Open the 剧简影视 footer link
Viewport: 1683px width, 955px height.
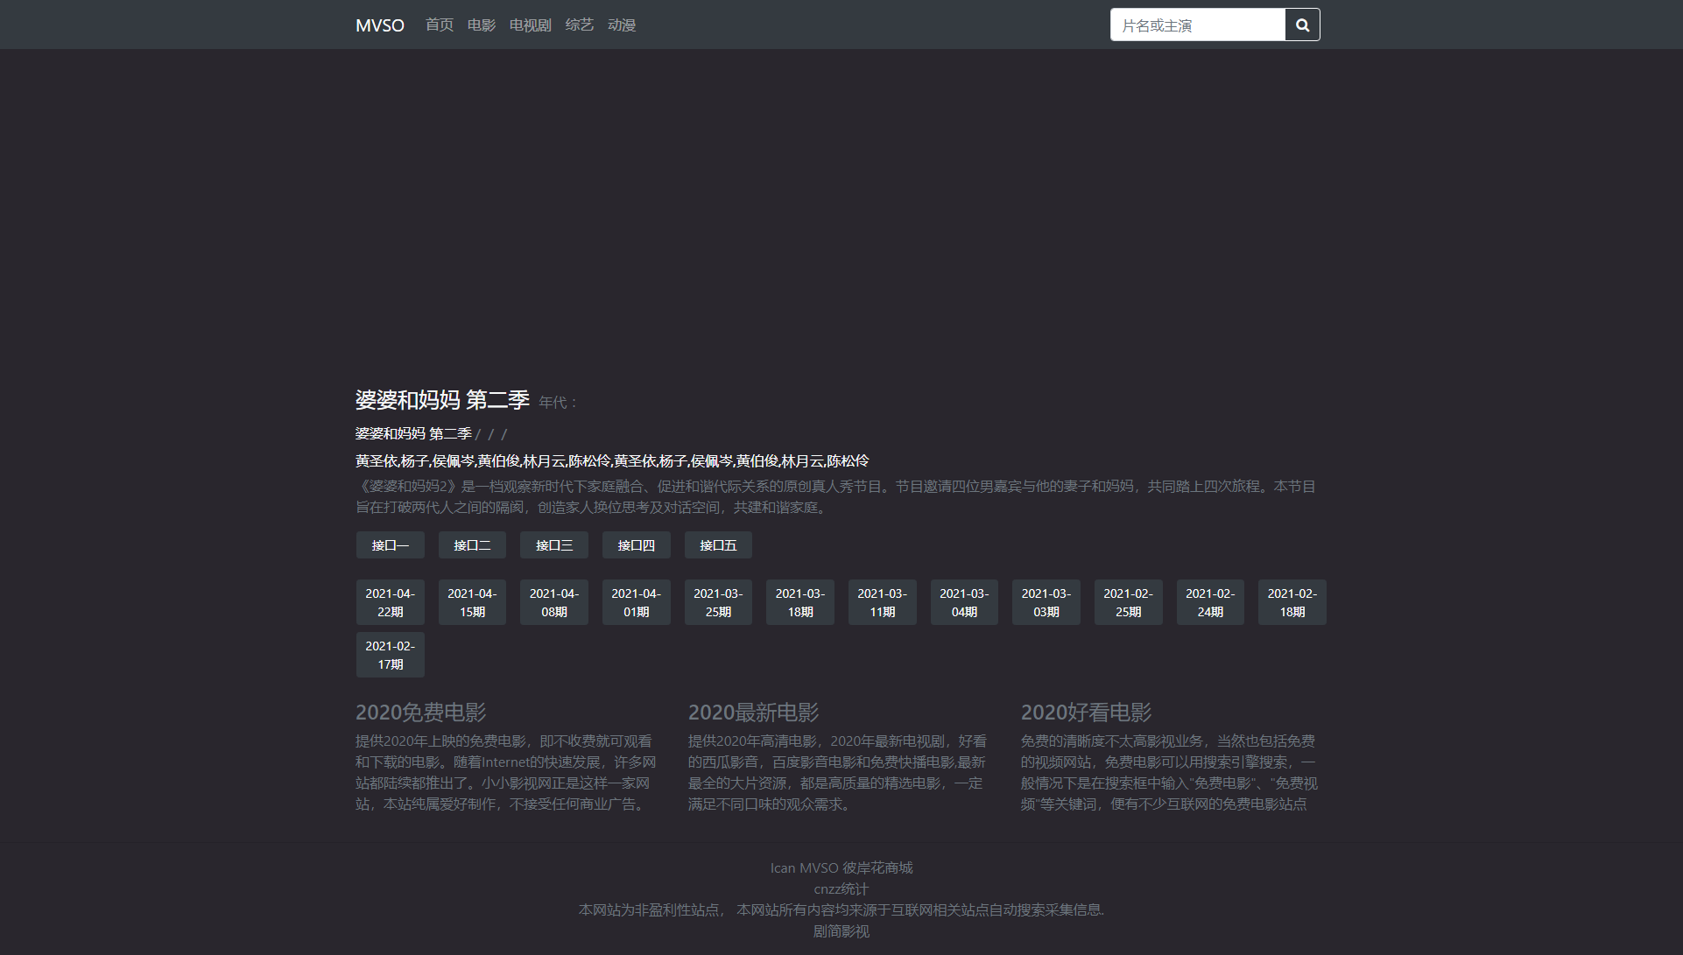841,931
